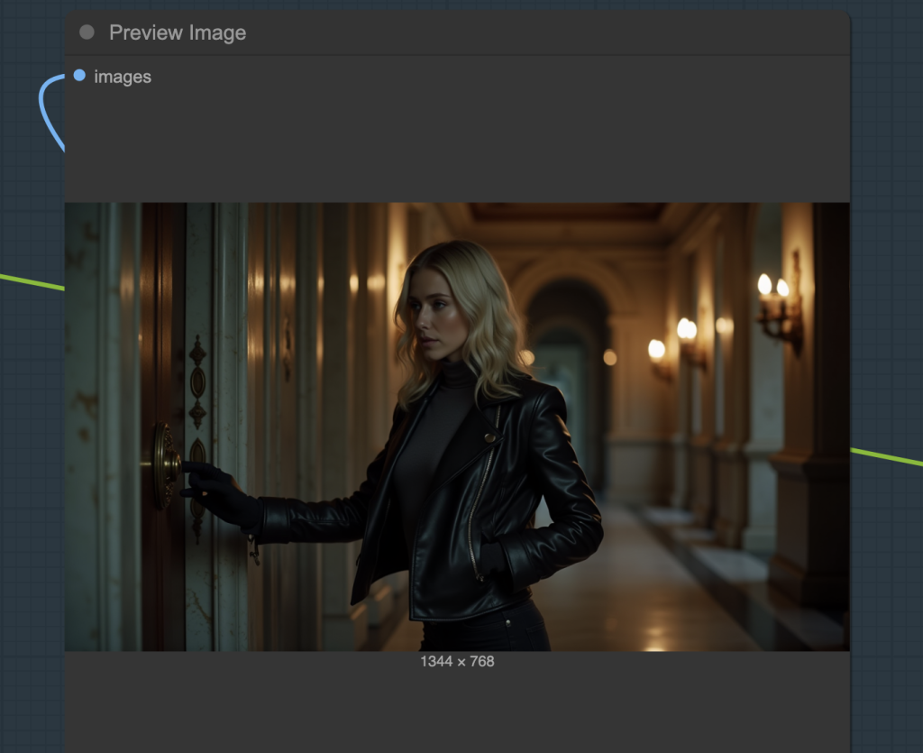Click the 1344 × 768 dimensions text
The width and height of the screenshot is (923, 753).
457,661
